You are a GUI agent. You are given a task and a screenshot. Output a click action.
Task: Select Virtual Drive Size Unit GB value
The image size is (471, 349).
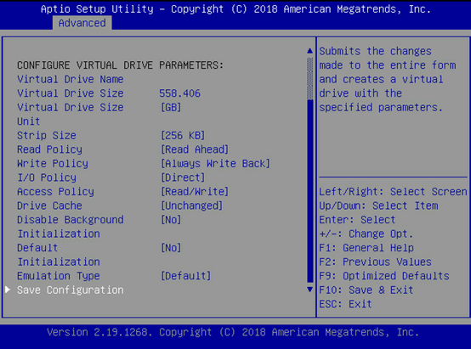171,108
